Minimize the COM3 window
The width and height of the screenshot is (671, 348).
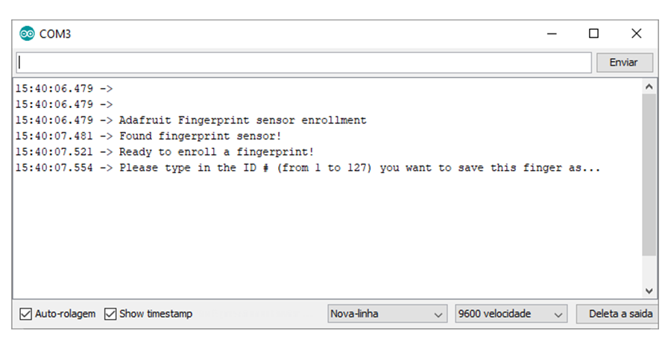pyautogui.click(x=552, y=34)
